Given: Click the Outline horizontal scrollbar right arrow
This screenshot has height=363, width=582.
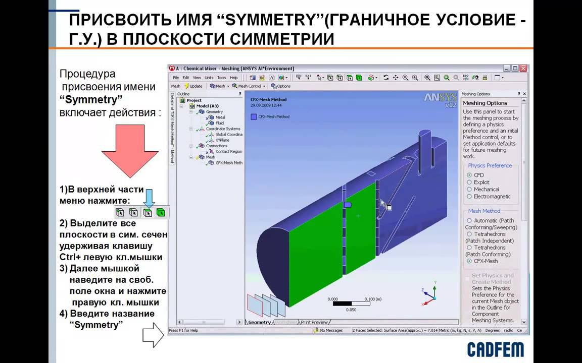Looking at the screenshot, I should tap(239, 322).
